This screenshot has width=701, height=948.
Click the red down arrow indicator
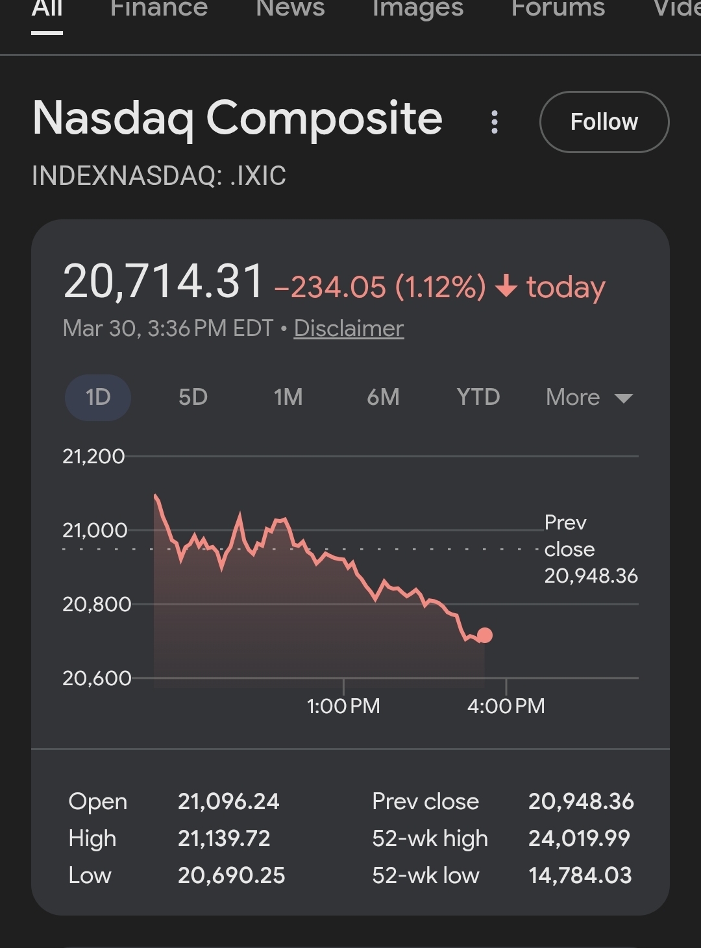click(x=506, y=286)
